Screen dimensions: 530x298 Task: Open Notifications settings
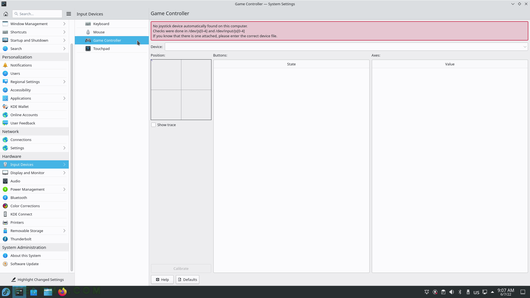pos(34,65)
